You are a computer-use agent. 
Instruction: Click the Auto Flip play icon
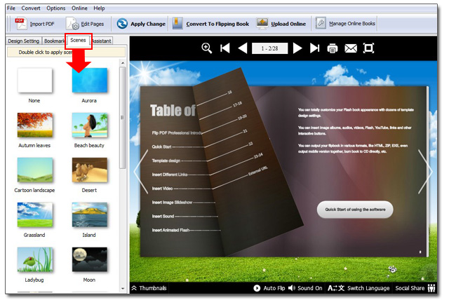pos(257,288)
